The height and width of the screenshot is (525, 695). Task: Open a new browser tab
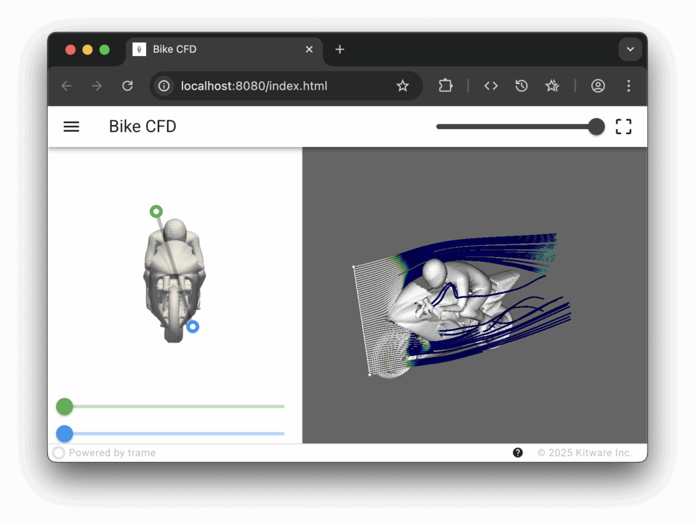click(340, 49)
